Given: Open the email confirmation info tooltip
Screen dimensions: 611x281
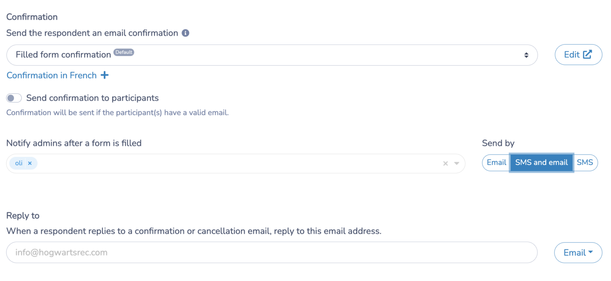Looking at the screenshot, I should (x=185, y=33).
